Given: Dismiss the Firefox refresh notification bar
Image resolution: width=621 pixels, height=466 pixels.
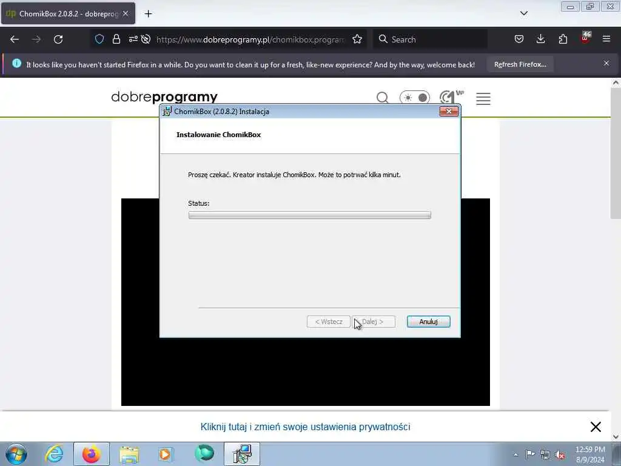Looking at the screenshot, I should [606, 63].
